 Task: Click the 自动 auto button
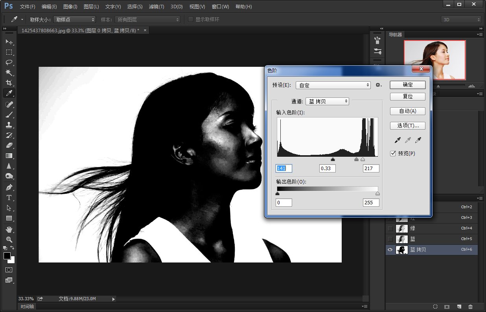tap(408, 111)
